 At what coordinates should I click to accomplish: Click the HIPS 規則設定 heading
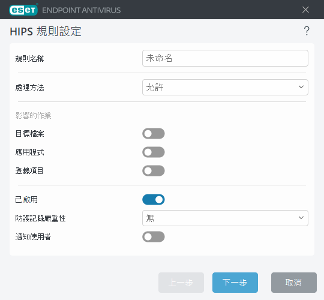pyautogui.click(x=46, y=31)
